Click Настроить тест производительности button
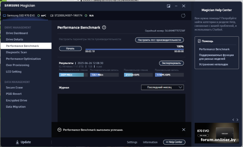The image size is (243, 147). [159, 40]
